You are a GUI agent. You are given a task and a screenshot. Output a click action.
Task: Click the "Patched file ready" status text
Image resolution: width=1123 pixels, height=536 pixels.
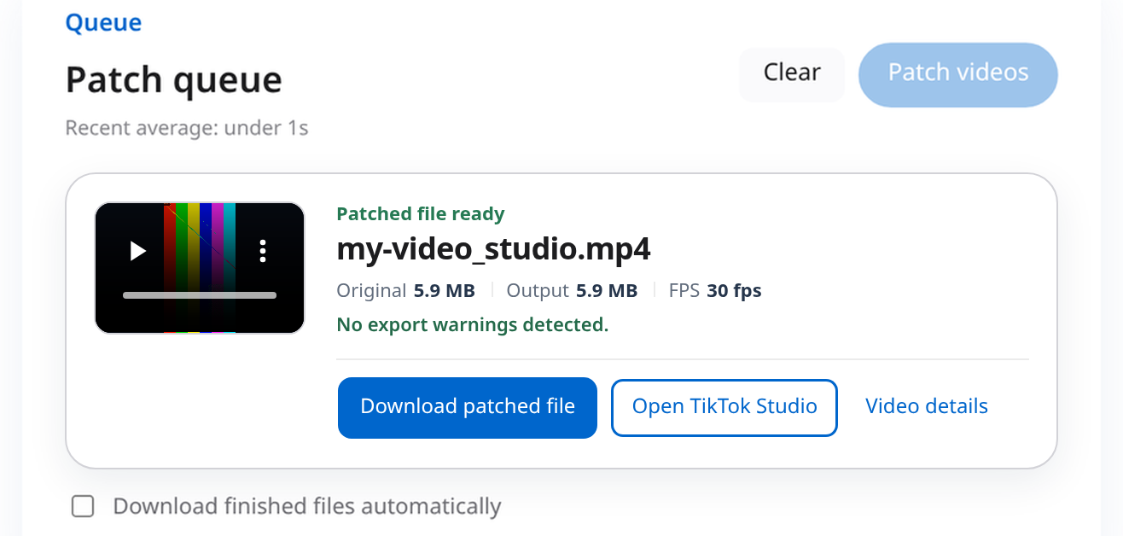(x=421, y=213)
